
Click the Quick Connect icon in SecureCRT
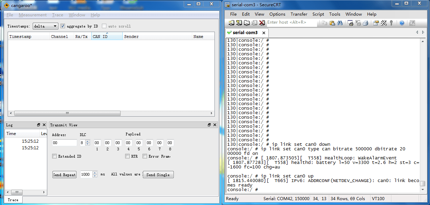click(239, 23)
